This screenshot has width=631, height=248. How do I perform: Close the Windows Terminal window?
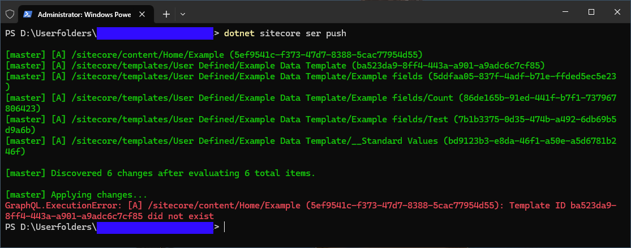point(617,12)
